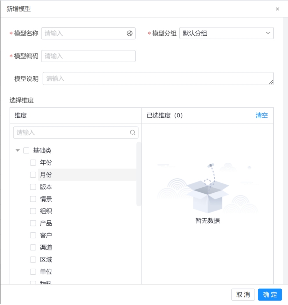288x305 pixels.
Task: Collapse the 基础类 tree node
Action: click(x=18, y=151)
